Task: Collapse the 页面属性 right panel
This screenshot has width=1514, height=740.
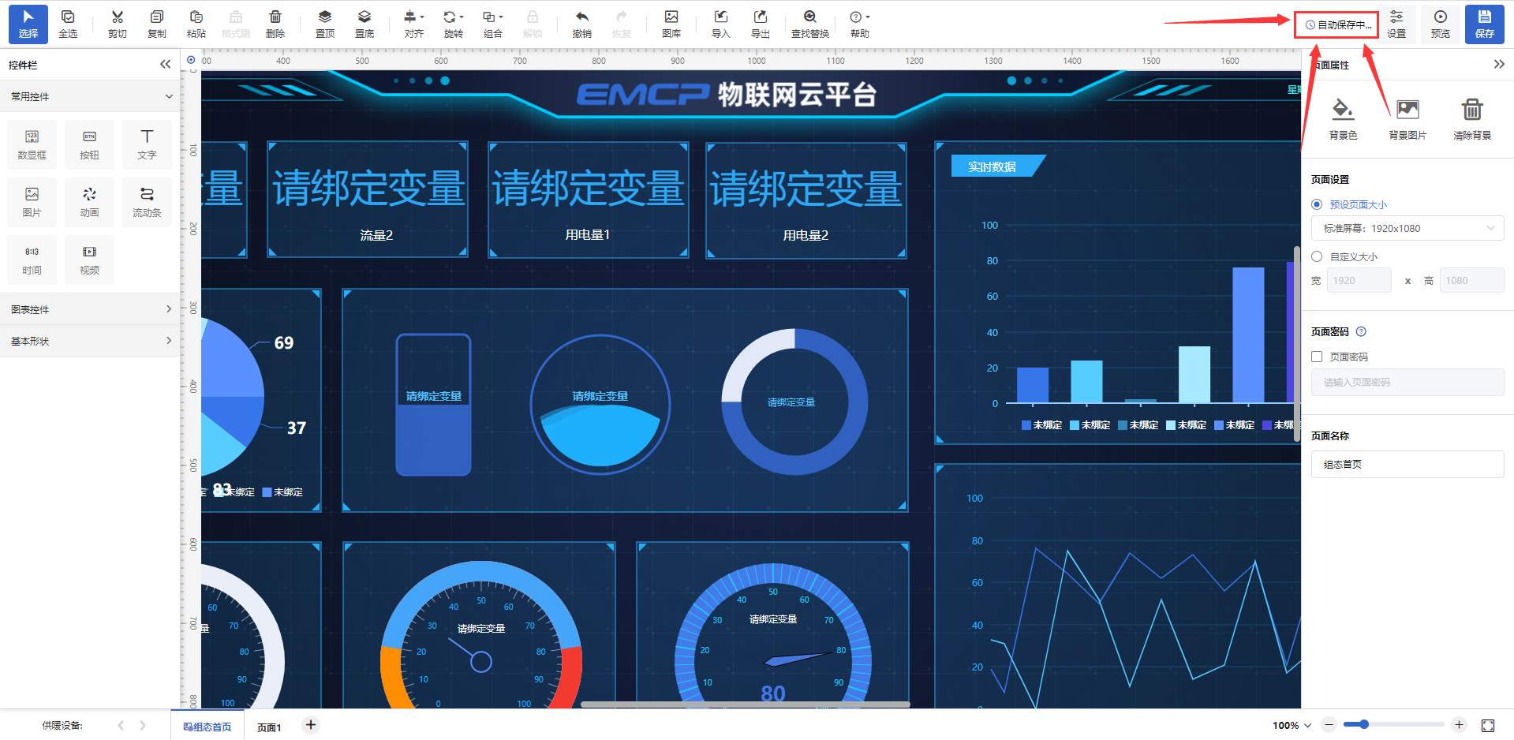Action: pos(1499,65)
